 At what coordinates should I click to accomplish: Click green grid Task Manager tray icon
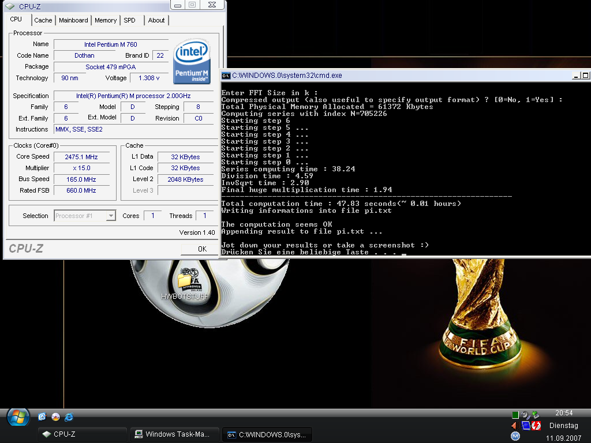click(515, 415)
